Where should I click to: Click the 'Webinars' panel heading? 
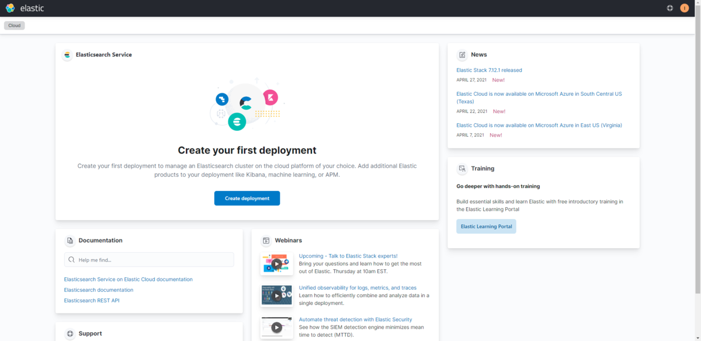[x=288, y=241]
